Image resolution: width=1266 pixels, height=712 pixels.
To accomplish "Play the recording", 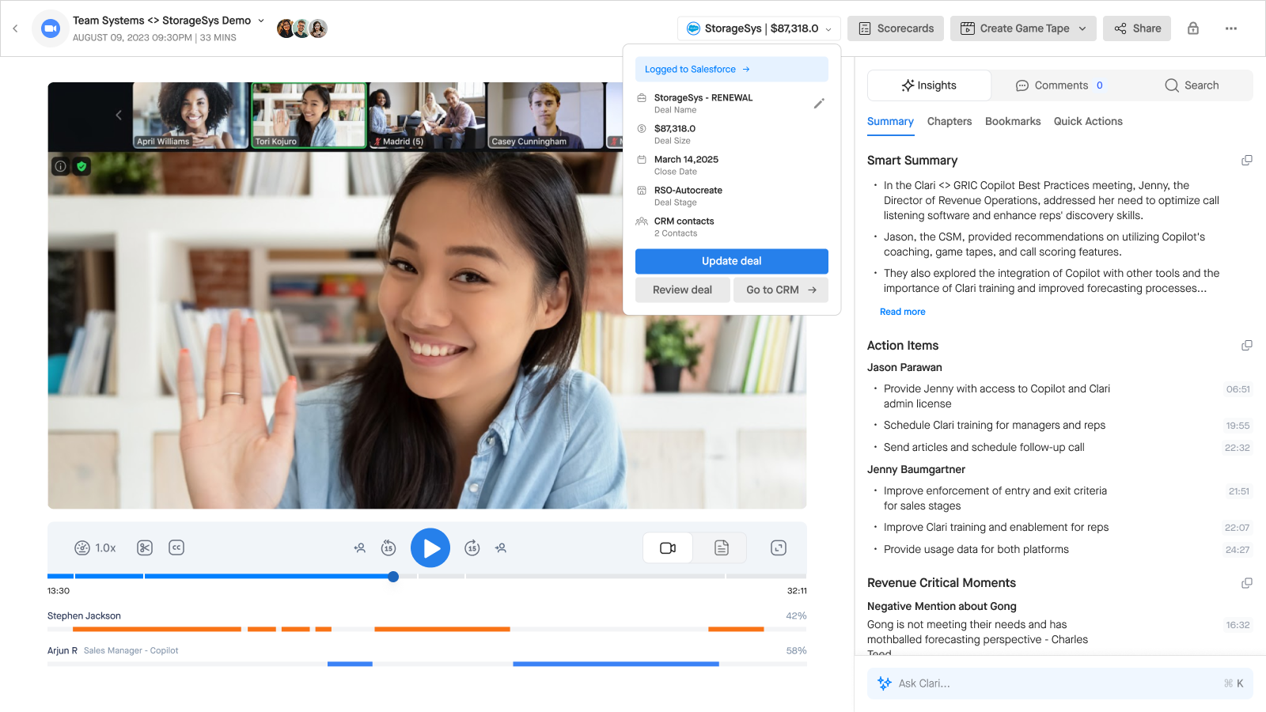I will coord(430,547).
